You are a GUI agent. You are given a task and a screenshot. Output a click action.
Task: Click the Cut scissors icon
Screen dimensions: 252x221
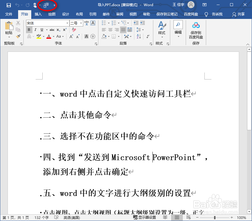point(18,23)
